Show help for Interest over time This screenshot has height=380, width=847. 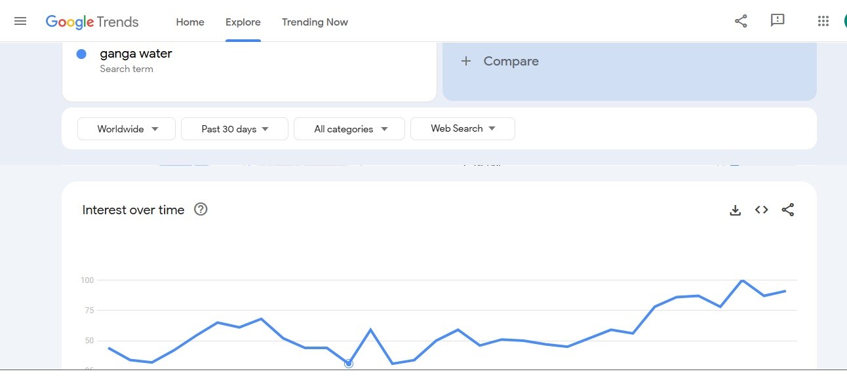(x=201, y=210)
